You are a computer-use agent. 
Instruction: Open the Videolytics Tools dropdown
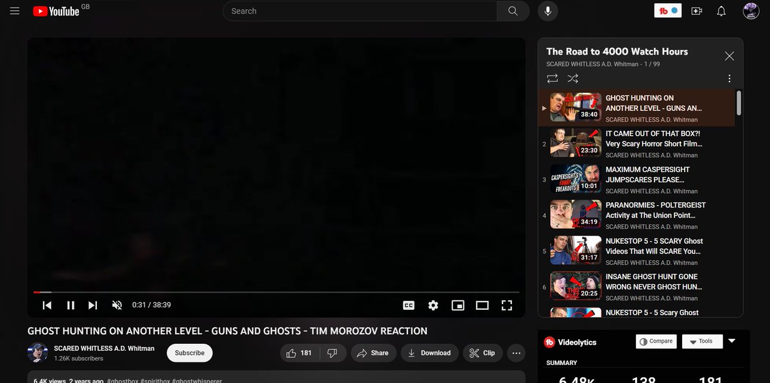coord(702,341)
